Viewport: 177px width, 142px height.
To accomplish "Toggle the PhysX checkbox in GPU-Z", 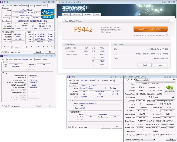I will click(153, 135).
